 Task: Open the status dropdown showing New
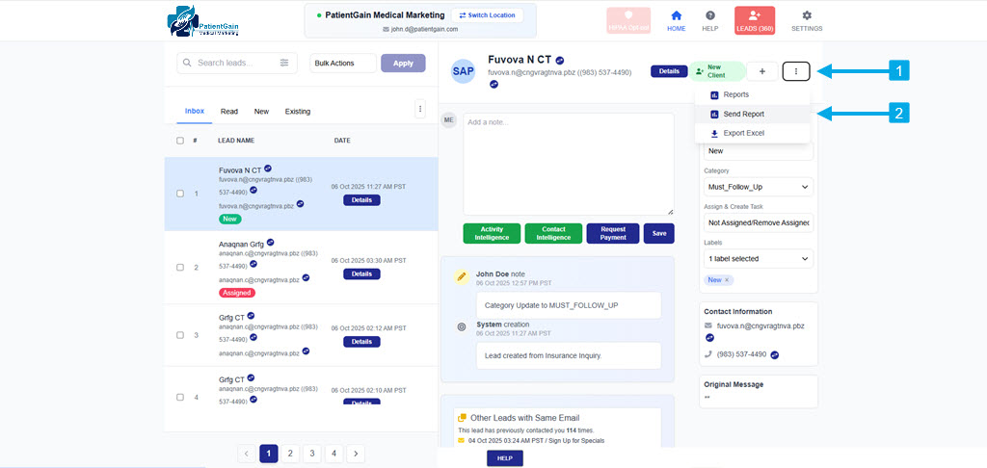click(x=759, y=151)
